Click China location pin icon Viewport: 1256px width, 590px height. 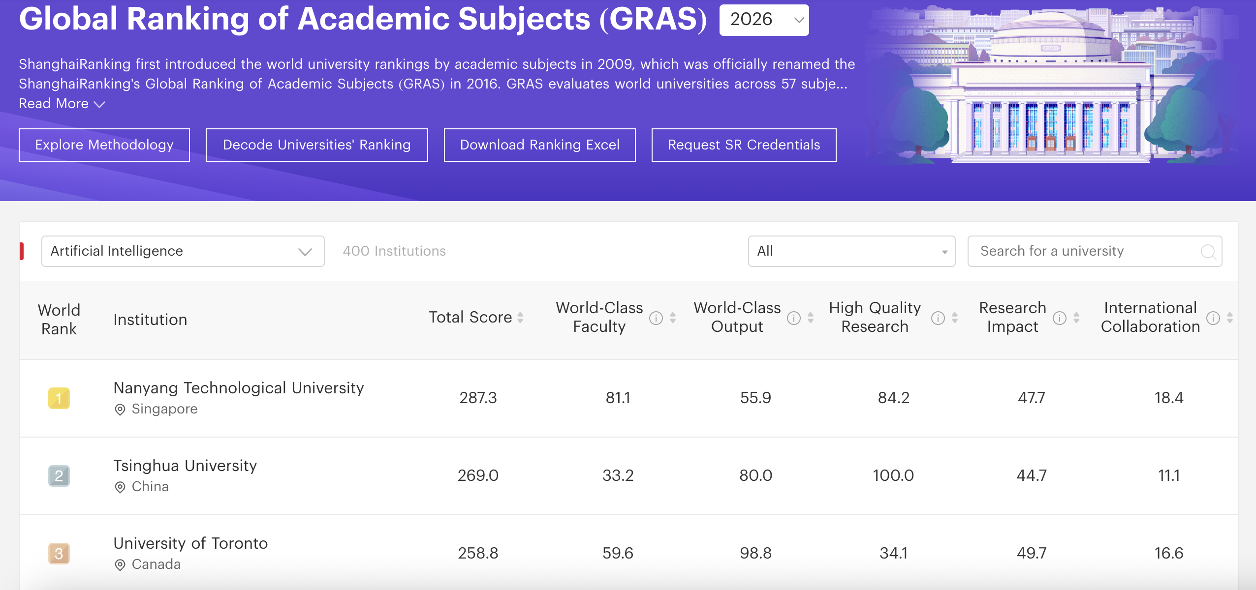pos(120,487)
